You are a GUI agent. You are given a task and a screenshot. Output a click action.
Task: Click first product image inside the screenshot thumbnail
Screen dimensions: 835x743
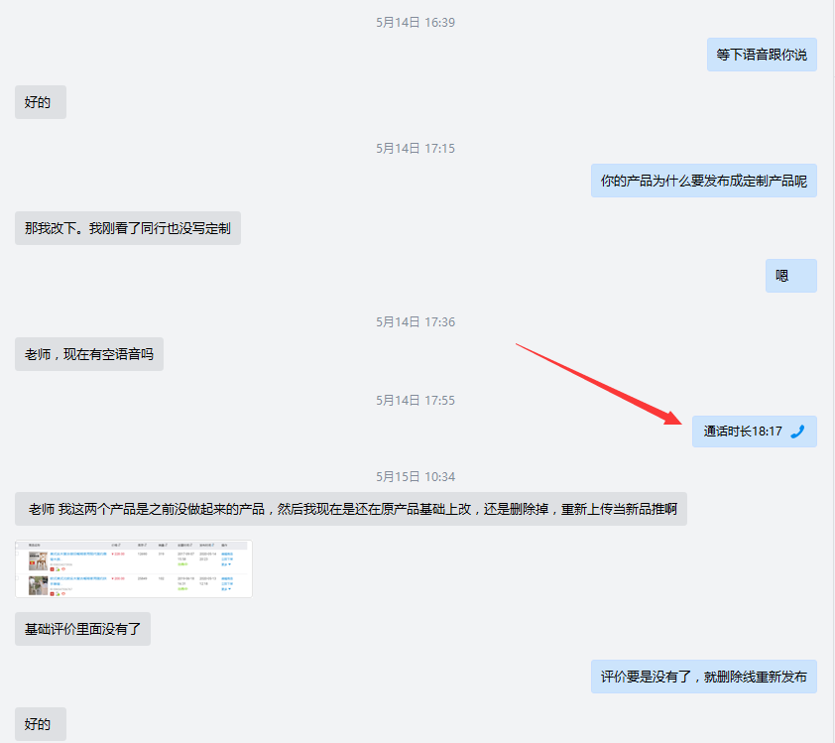click(38, 560)
